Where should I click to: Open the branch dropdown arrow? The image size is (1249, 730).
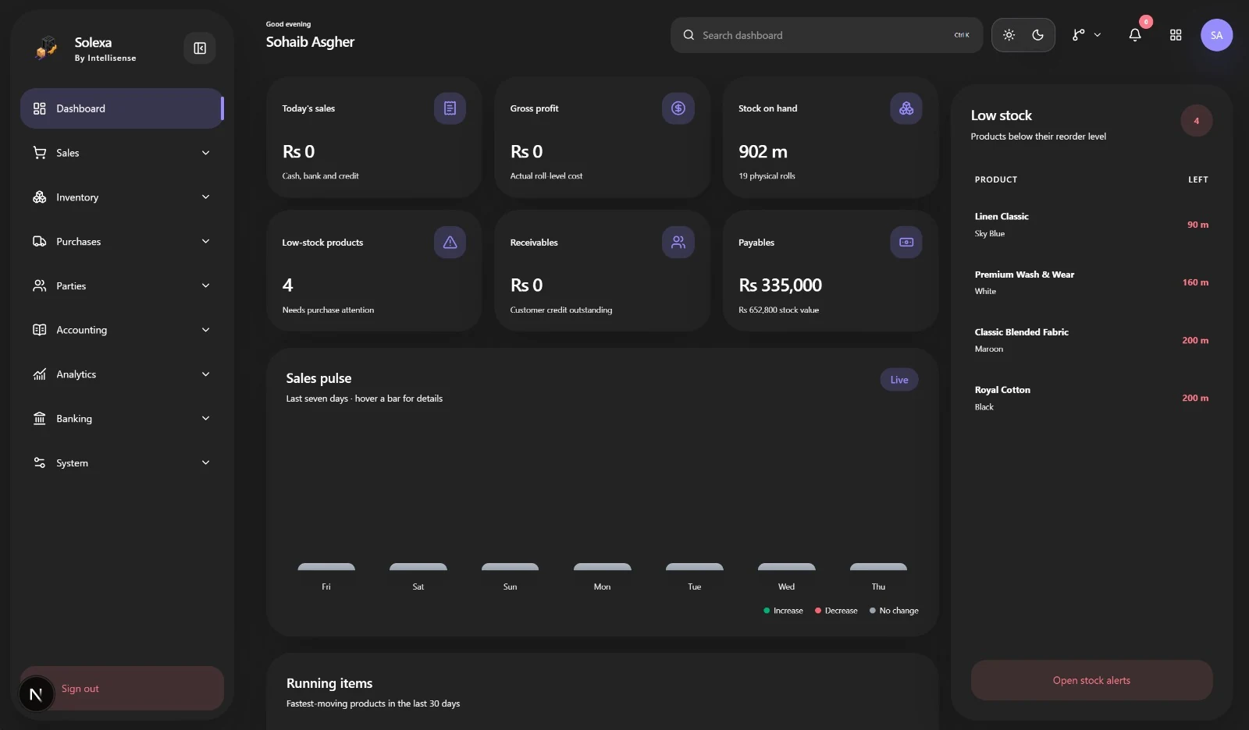(x=1097, y=35)
